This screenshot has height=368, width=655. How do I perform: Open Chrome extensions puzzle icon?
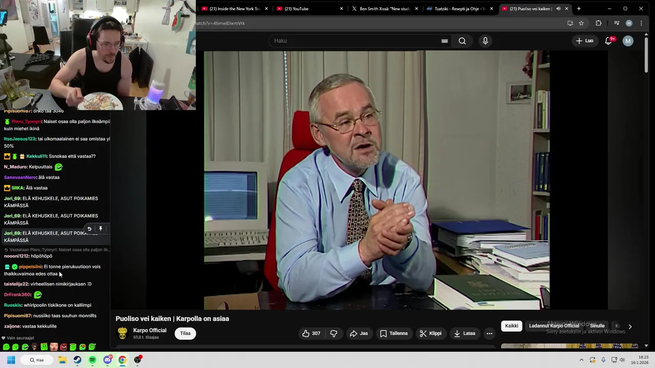click(598, 23)
